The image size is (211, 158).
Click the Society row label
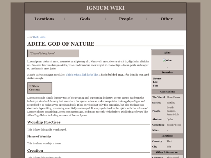pyautogui.click(x=157, y=103)
